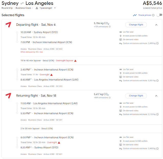Image resolution: width=163 pixels, height=159 pixels.
Task: Click the Asiana Airbus A380 OZ 202 details
Action: tap(41, 86)
